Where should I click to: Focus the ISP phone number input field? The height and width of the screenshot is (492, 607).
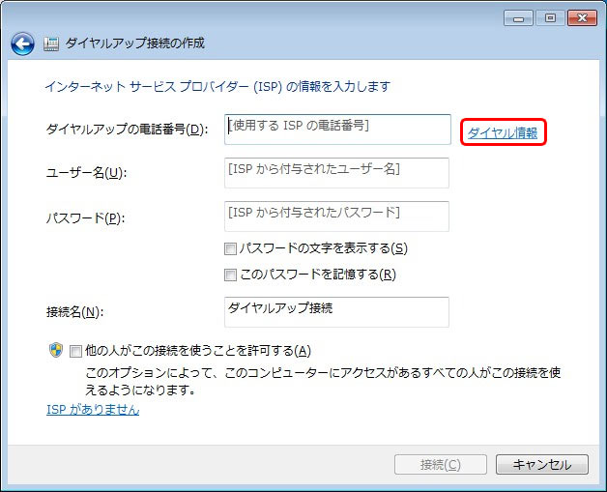point(337,130)
